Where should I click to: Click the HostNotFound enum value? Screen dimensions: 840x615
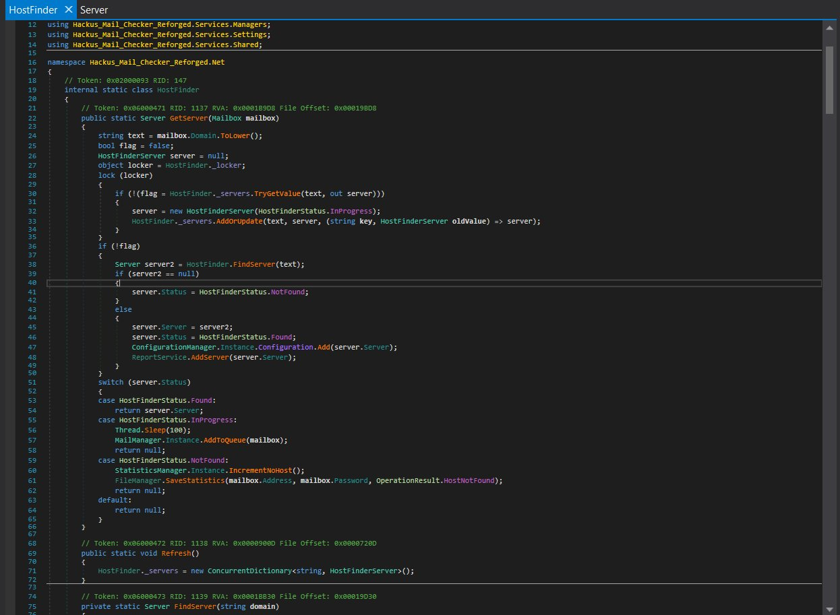pyautogui.click(x=469, y=480)
